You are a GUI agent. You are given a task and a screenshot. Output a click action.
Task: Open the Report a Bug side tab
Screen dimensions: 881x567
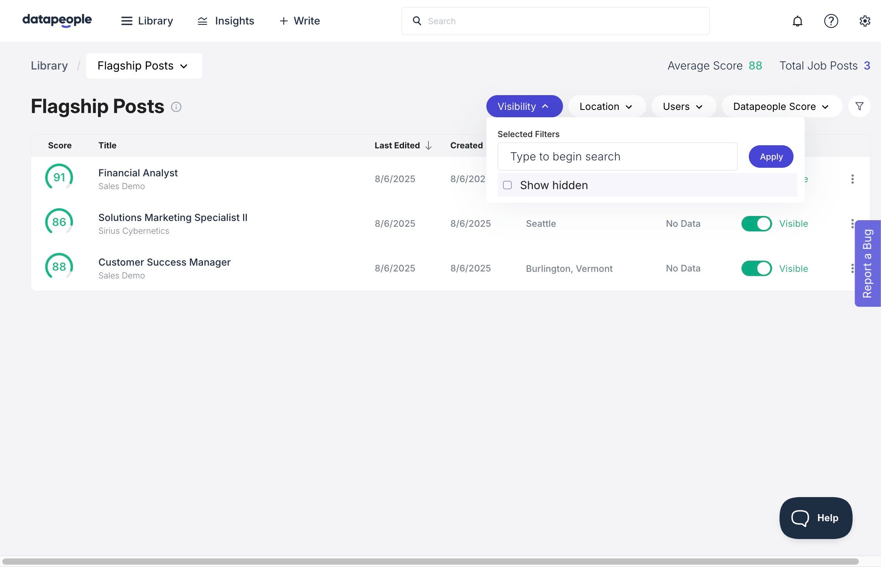click(x=867, y=263)
